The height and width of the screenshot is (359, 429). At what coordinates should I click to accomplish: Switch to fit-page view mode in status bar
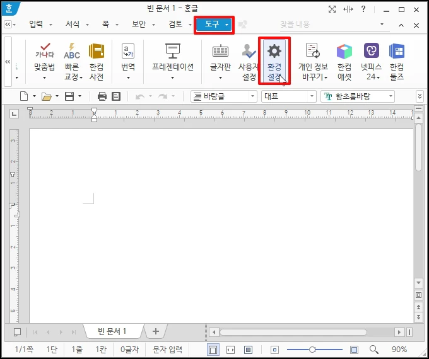coord(248,350)
